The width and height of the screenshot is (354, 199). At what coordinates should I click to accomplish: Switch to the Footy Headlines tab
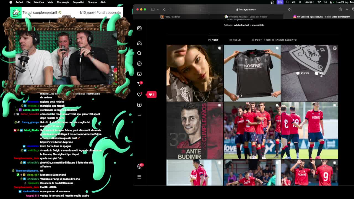pyautogui.click(x=170, y=17)
